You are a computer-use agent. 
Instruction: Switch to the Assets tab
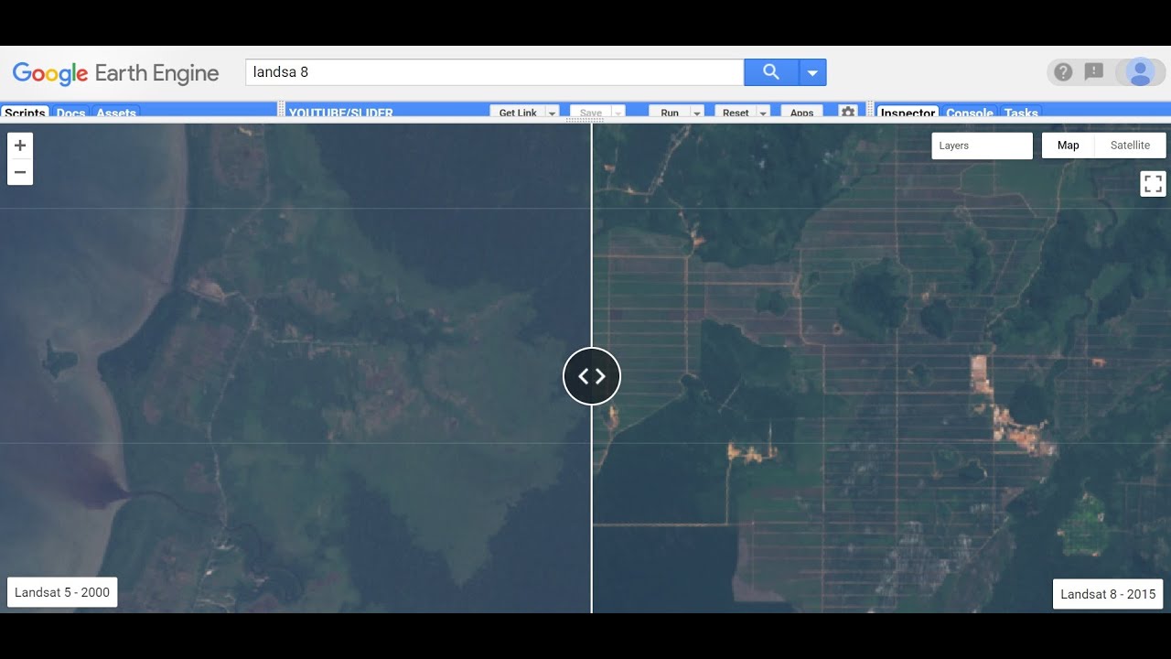click(116, 113)
